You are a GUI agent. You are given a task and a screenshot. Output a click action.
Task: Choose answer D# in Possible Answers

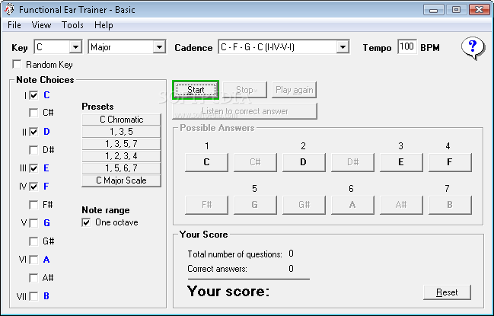click(352, 162)
